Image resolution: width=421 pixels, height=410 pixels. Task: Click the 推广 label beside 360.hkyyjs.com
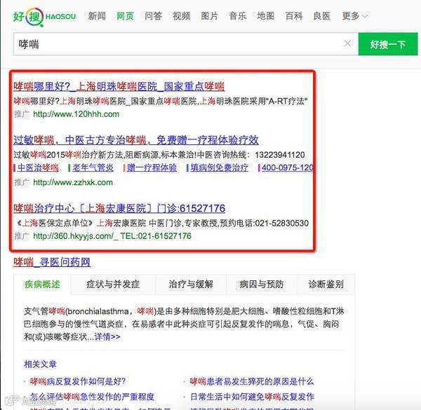[22, 236]
